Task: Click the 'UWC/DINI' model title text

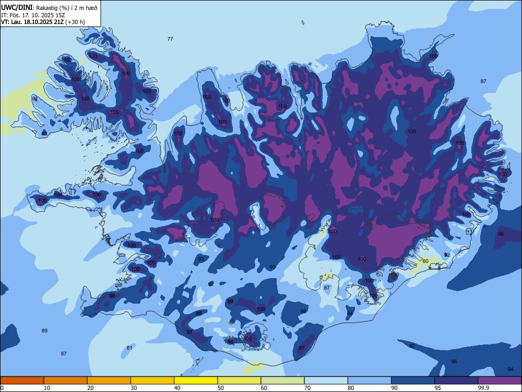Action: point(17,7)
